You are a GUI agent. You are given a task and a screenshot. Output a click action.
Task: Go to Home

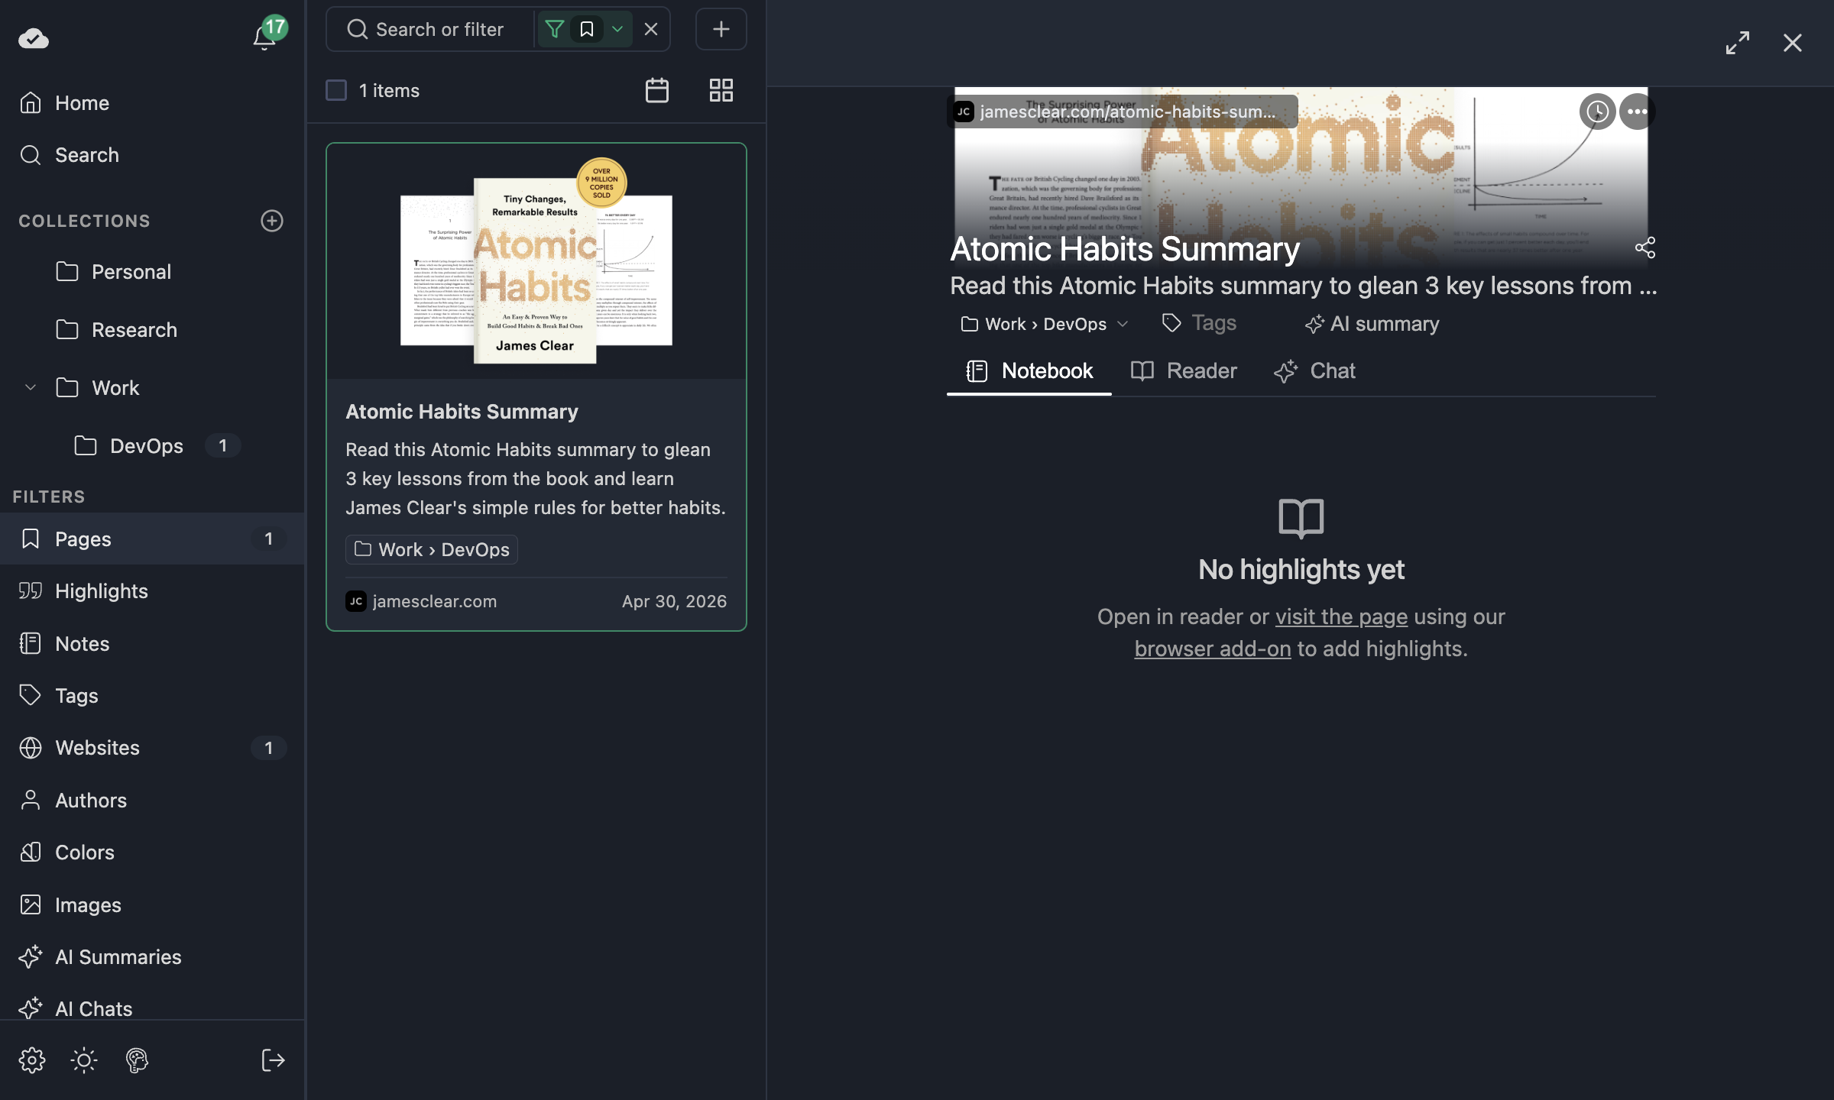click(153, 103)
